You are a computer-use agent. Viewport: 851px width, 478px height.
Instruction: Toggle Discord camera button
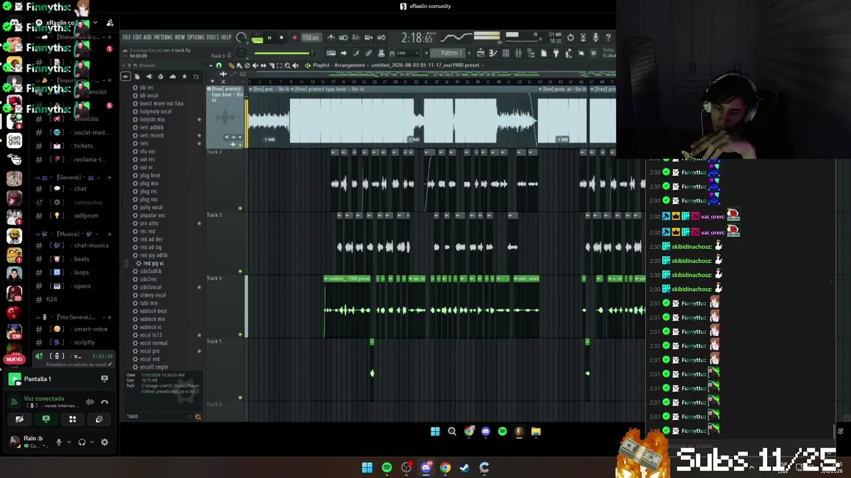[19, 419]
